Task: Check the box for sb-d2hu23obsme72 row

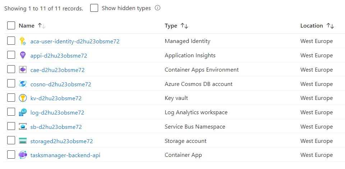Action: tap(11, 127)
